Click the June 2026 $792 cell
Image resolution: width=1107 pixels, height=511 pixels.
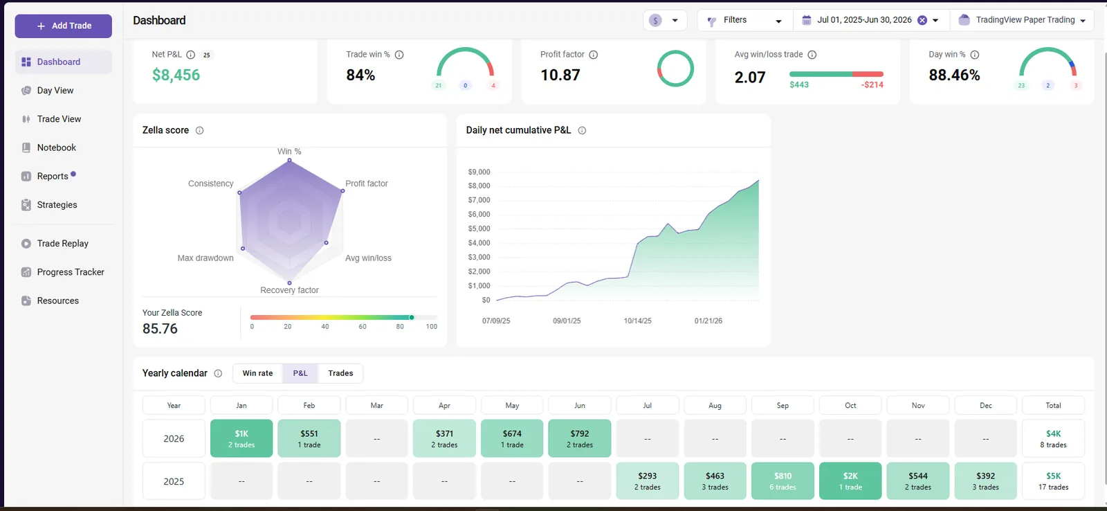click(x=580, y=438)
